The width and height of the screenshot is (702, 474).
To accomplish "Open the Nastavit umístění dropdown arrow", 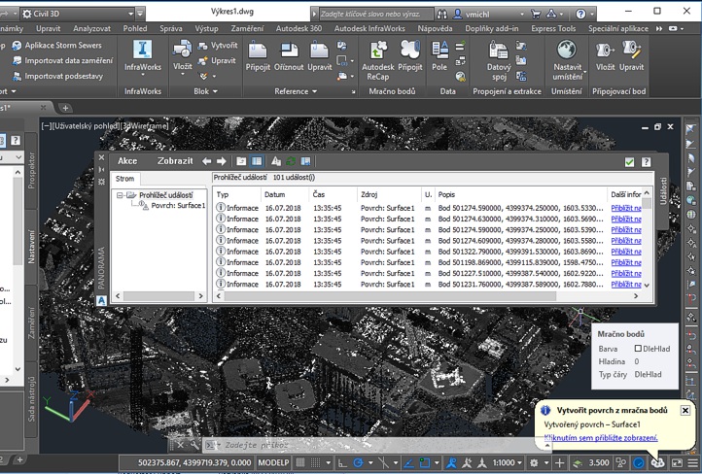I will point(584,72).
